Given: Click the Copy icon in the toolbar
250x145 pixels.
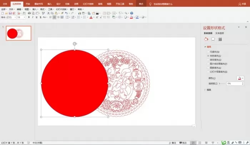Looking at the screenshot, I should point(52,13).
